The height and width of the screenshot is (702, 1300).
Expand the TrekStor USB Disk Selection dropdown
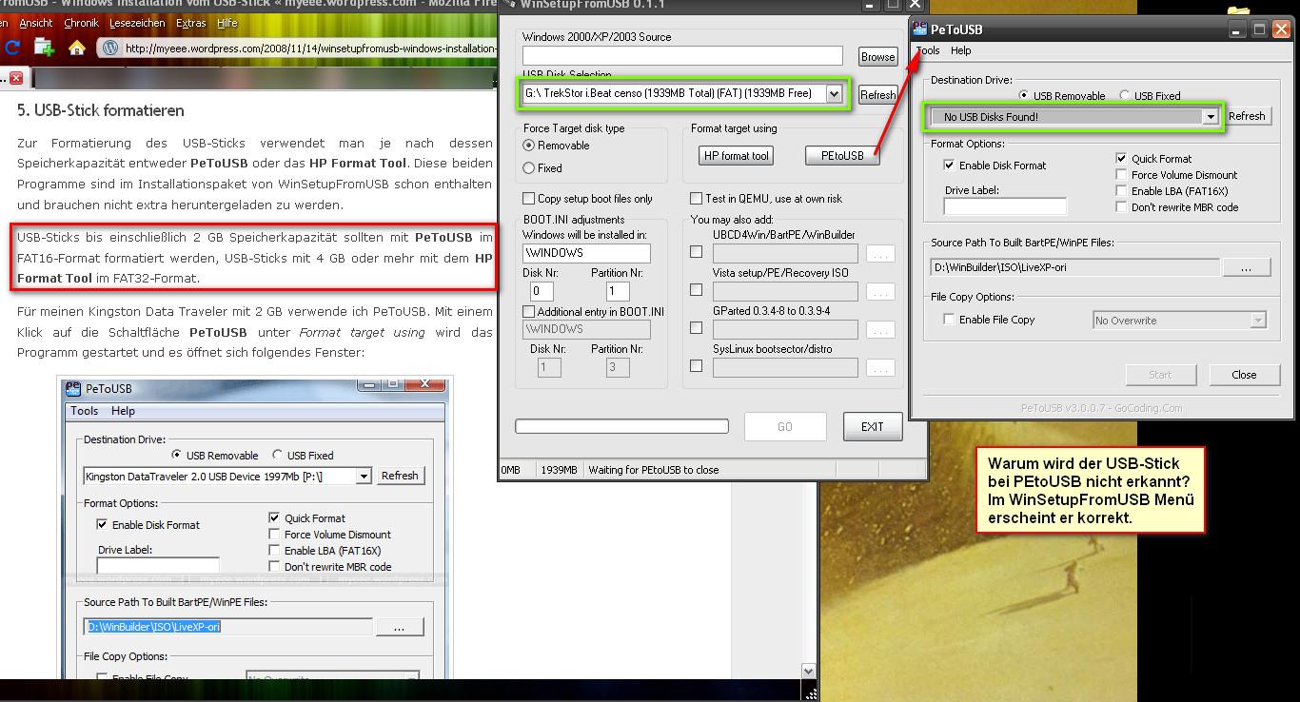pos(834,93)
